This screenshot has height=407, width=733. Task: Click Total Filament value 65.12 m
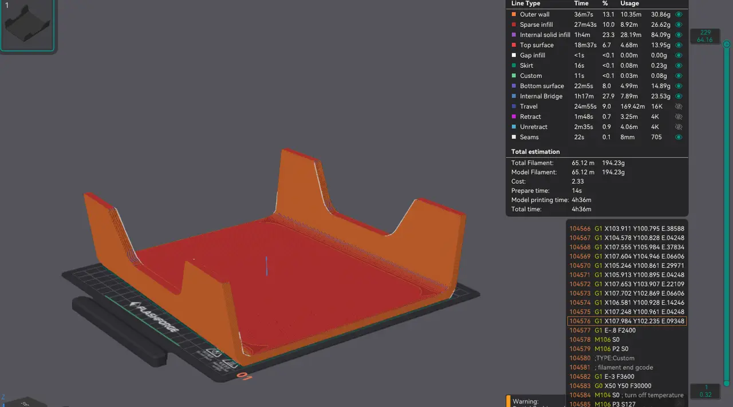[x=582, y=163]
